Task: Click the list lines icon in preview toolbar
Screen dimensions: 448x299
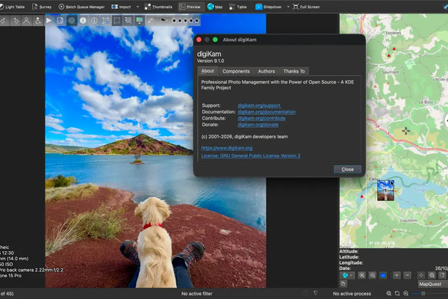Action: (x=128, y=20)
